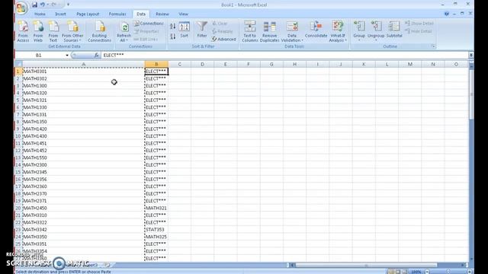
Task: Click Subtotal
Action: (394, 30)
